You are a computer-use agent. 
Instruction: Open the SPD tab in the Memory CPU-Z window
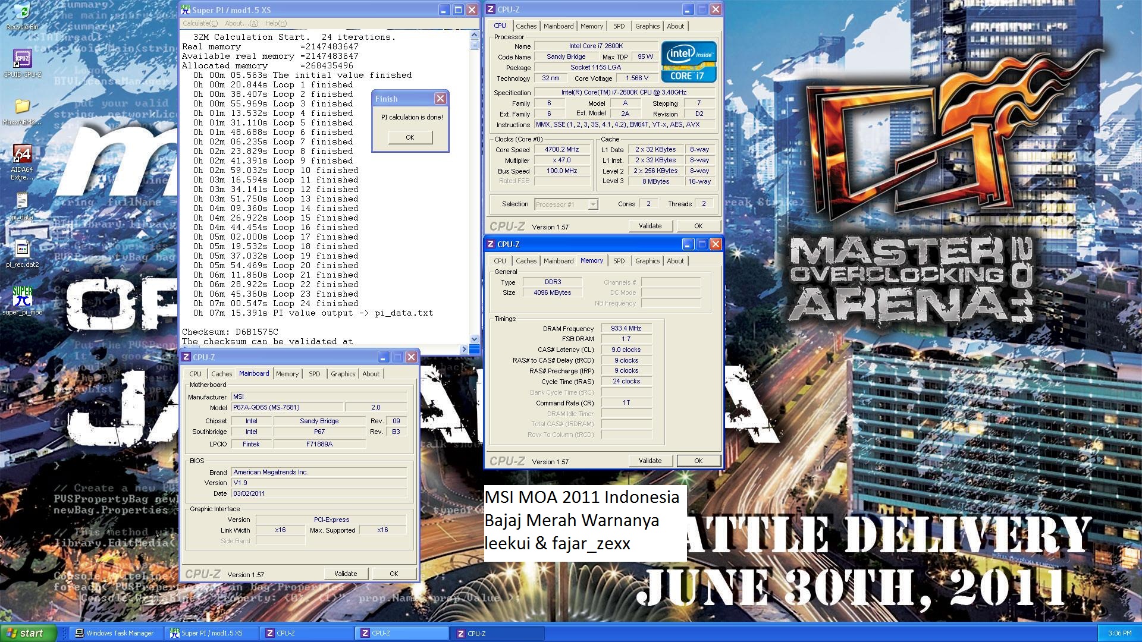[x=619, y=261]
